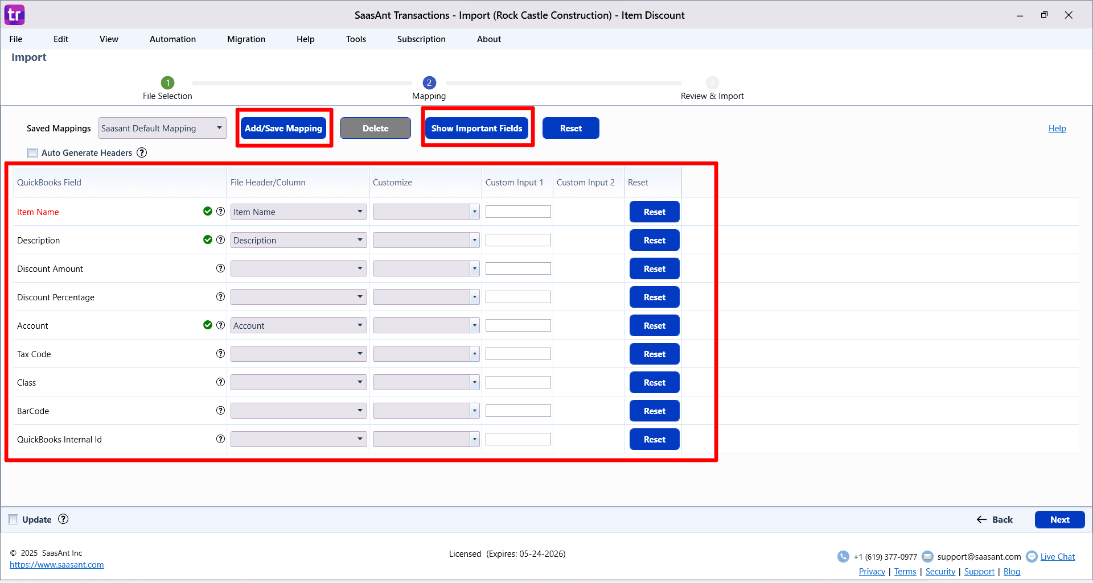Open the File menu
This screenshot has height=583, width=1093.
click(x=16, y=39)
